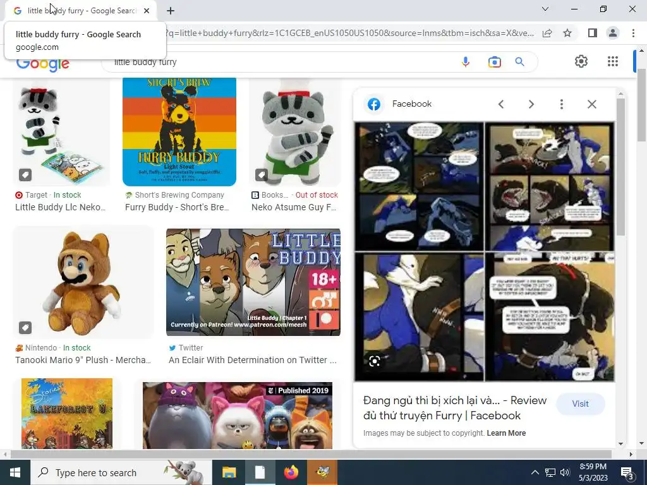The width and height of the screenshot is (647, 485).
Task: Open network status icon in system tray
Action: coord(550,472)
